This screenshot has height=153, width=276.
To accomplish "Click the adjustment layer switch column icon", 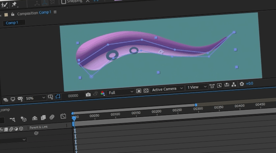I will (x=16, y=129).
